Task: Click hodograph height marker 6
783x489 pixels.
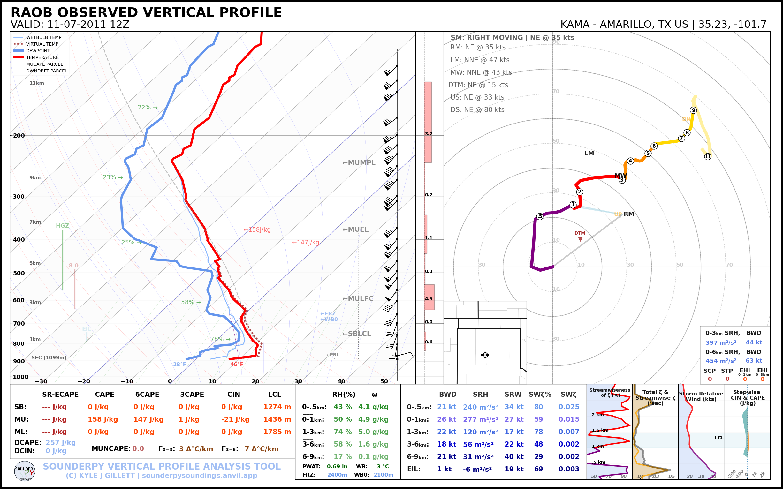Action: point(654,146)
